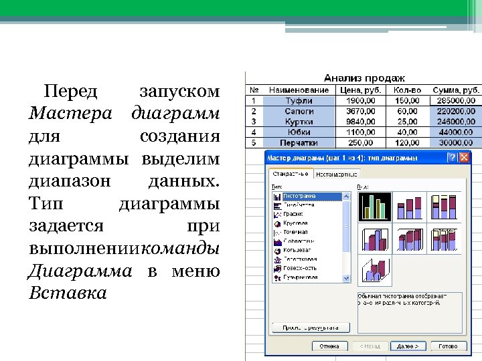Choose the 3D clustered histogram subtype
This screenshot has height=361, width=482.
pos(375,239)
